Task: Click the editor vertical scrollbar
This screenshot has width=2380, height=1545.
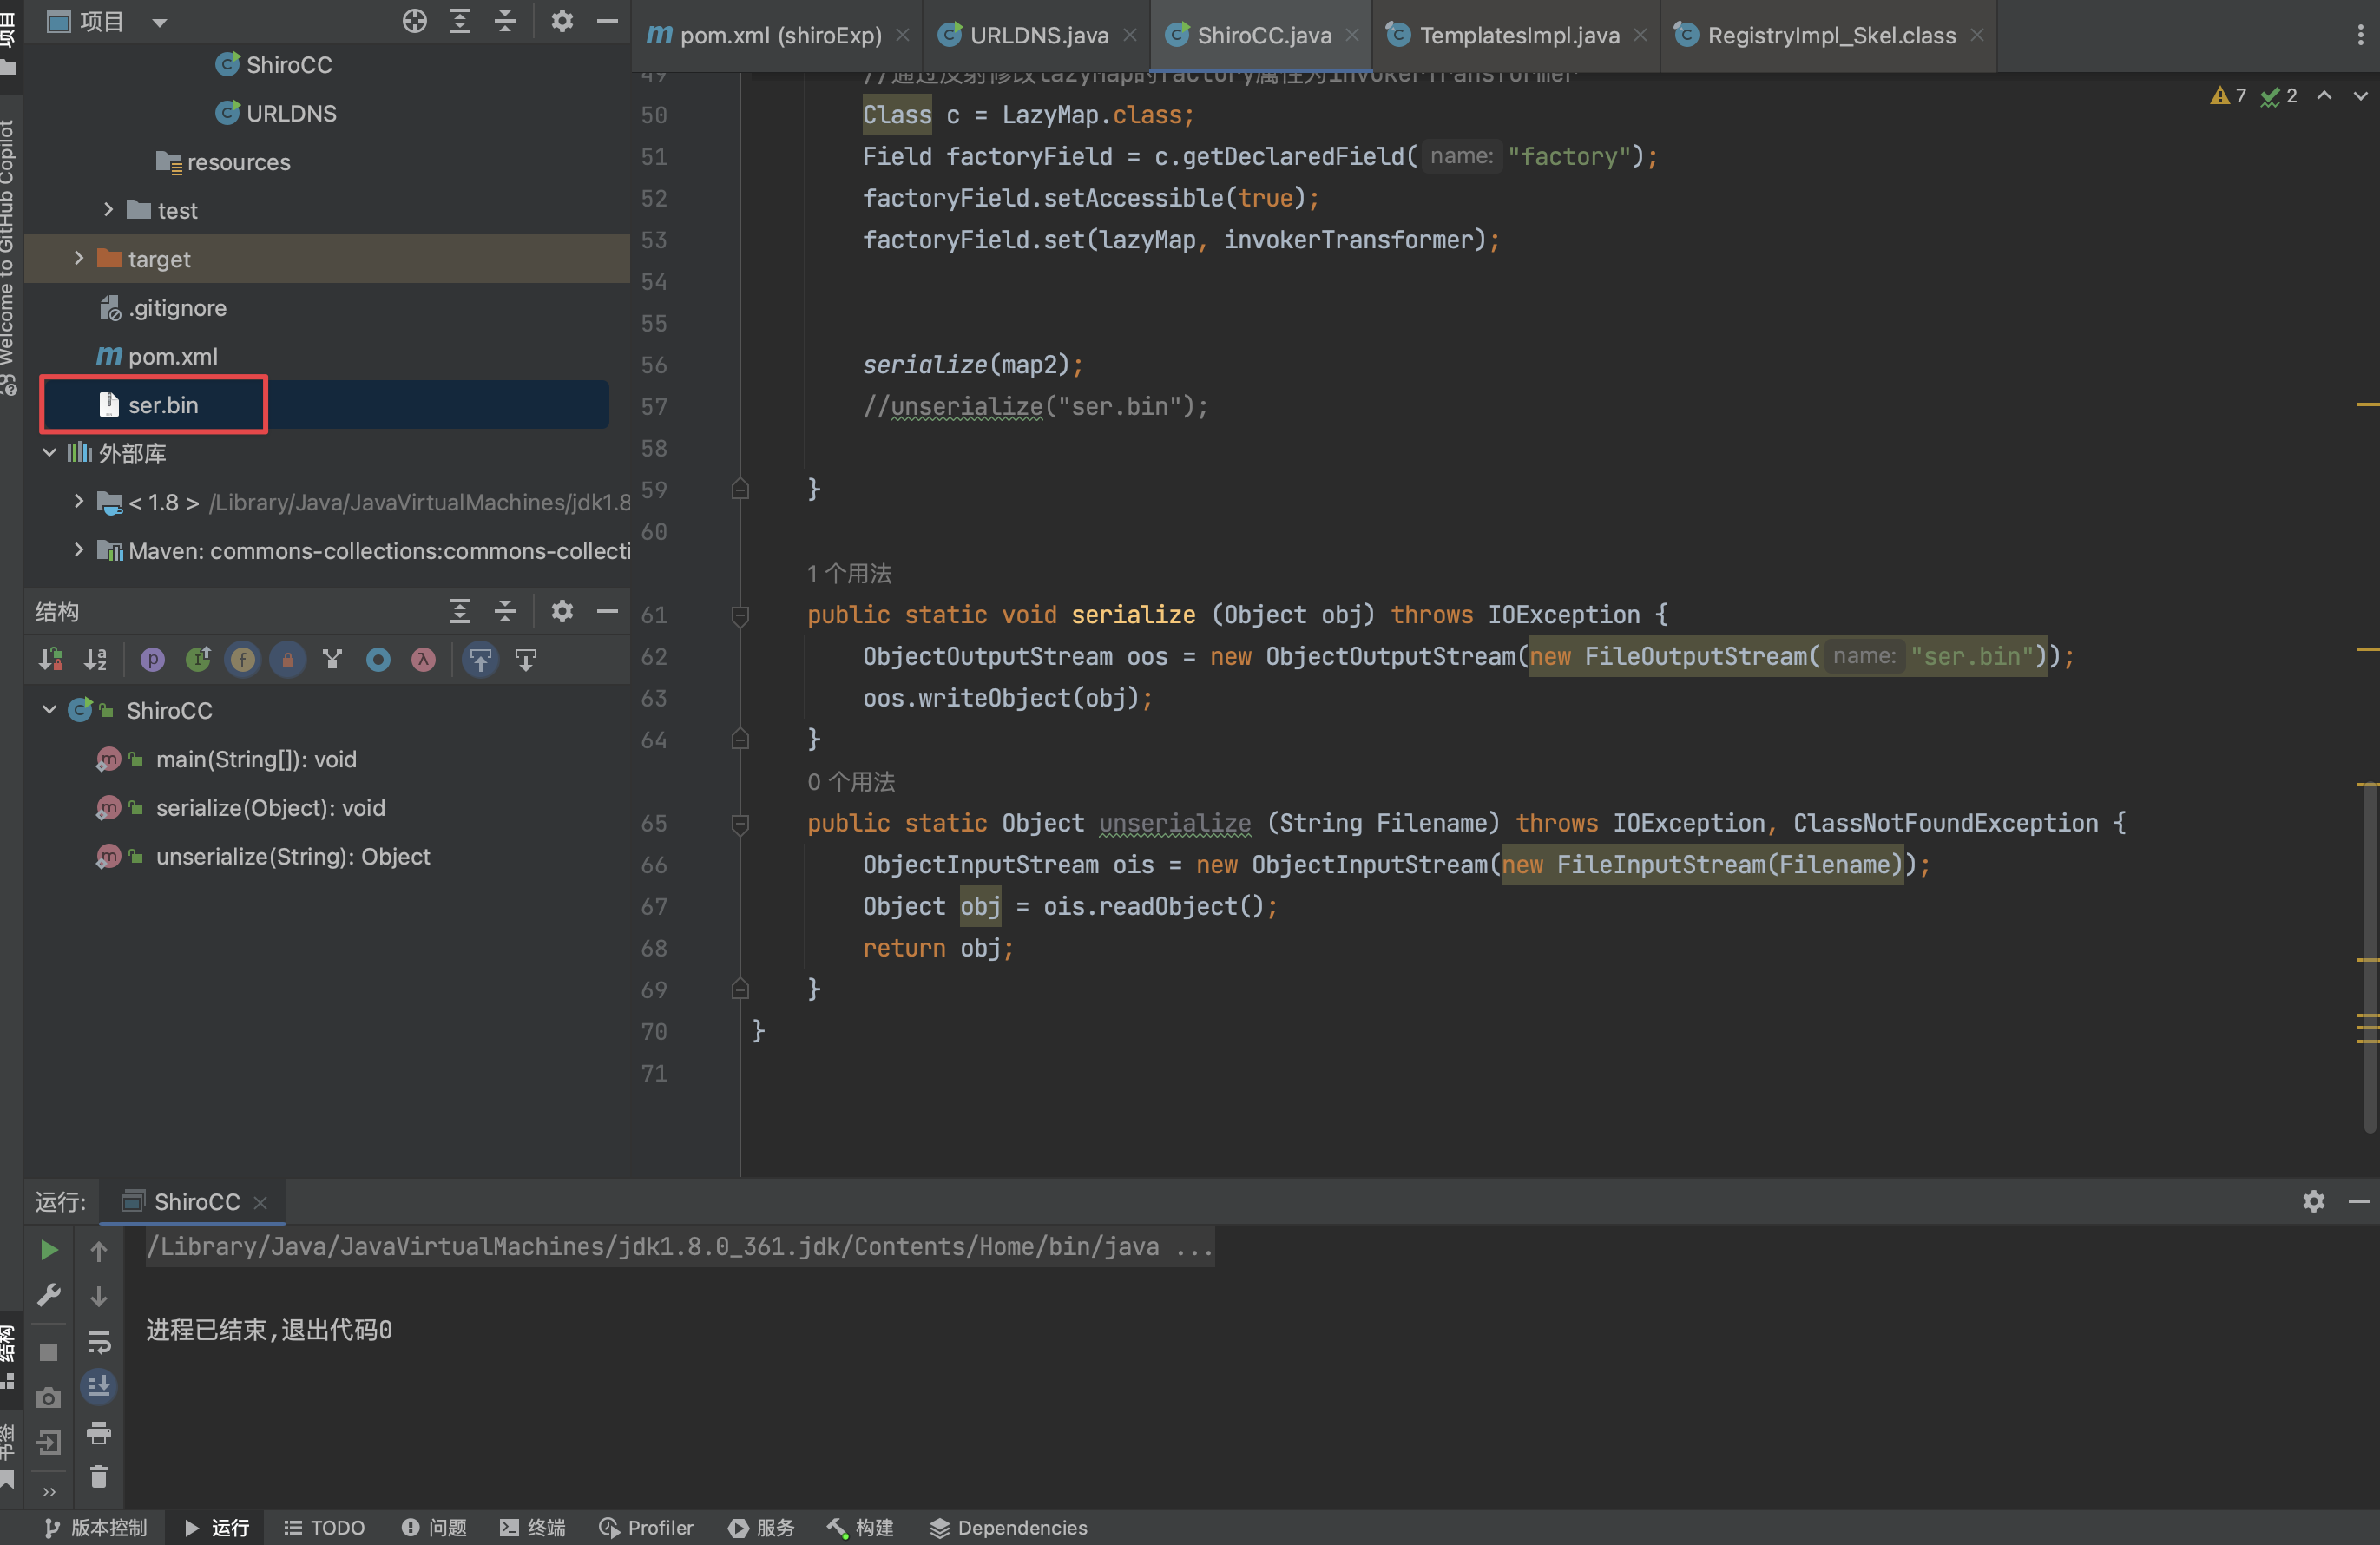Action: pos(2368,958)
